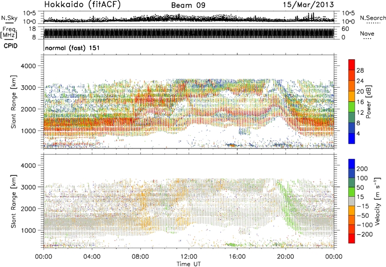Click the power colorbar value 4
The width and height of the screenshot is (386, 267).
pos(358,133)
